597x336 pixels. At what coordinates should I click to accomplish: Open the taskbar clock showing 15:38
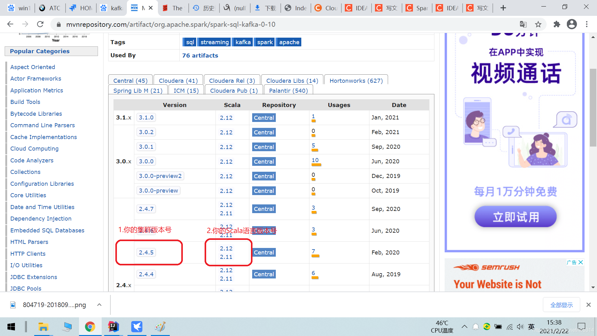554,327
